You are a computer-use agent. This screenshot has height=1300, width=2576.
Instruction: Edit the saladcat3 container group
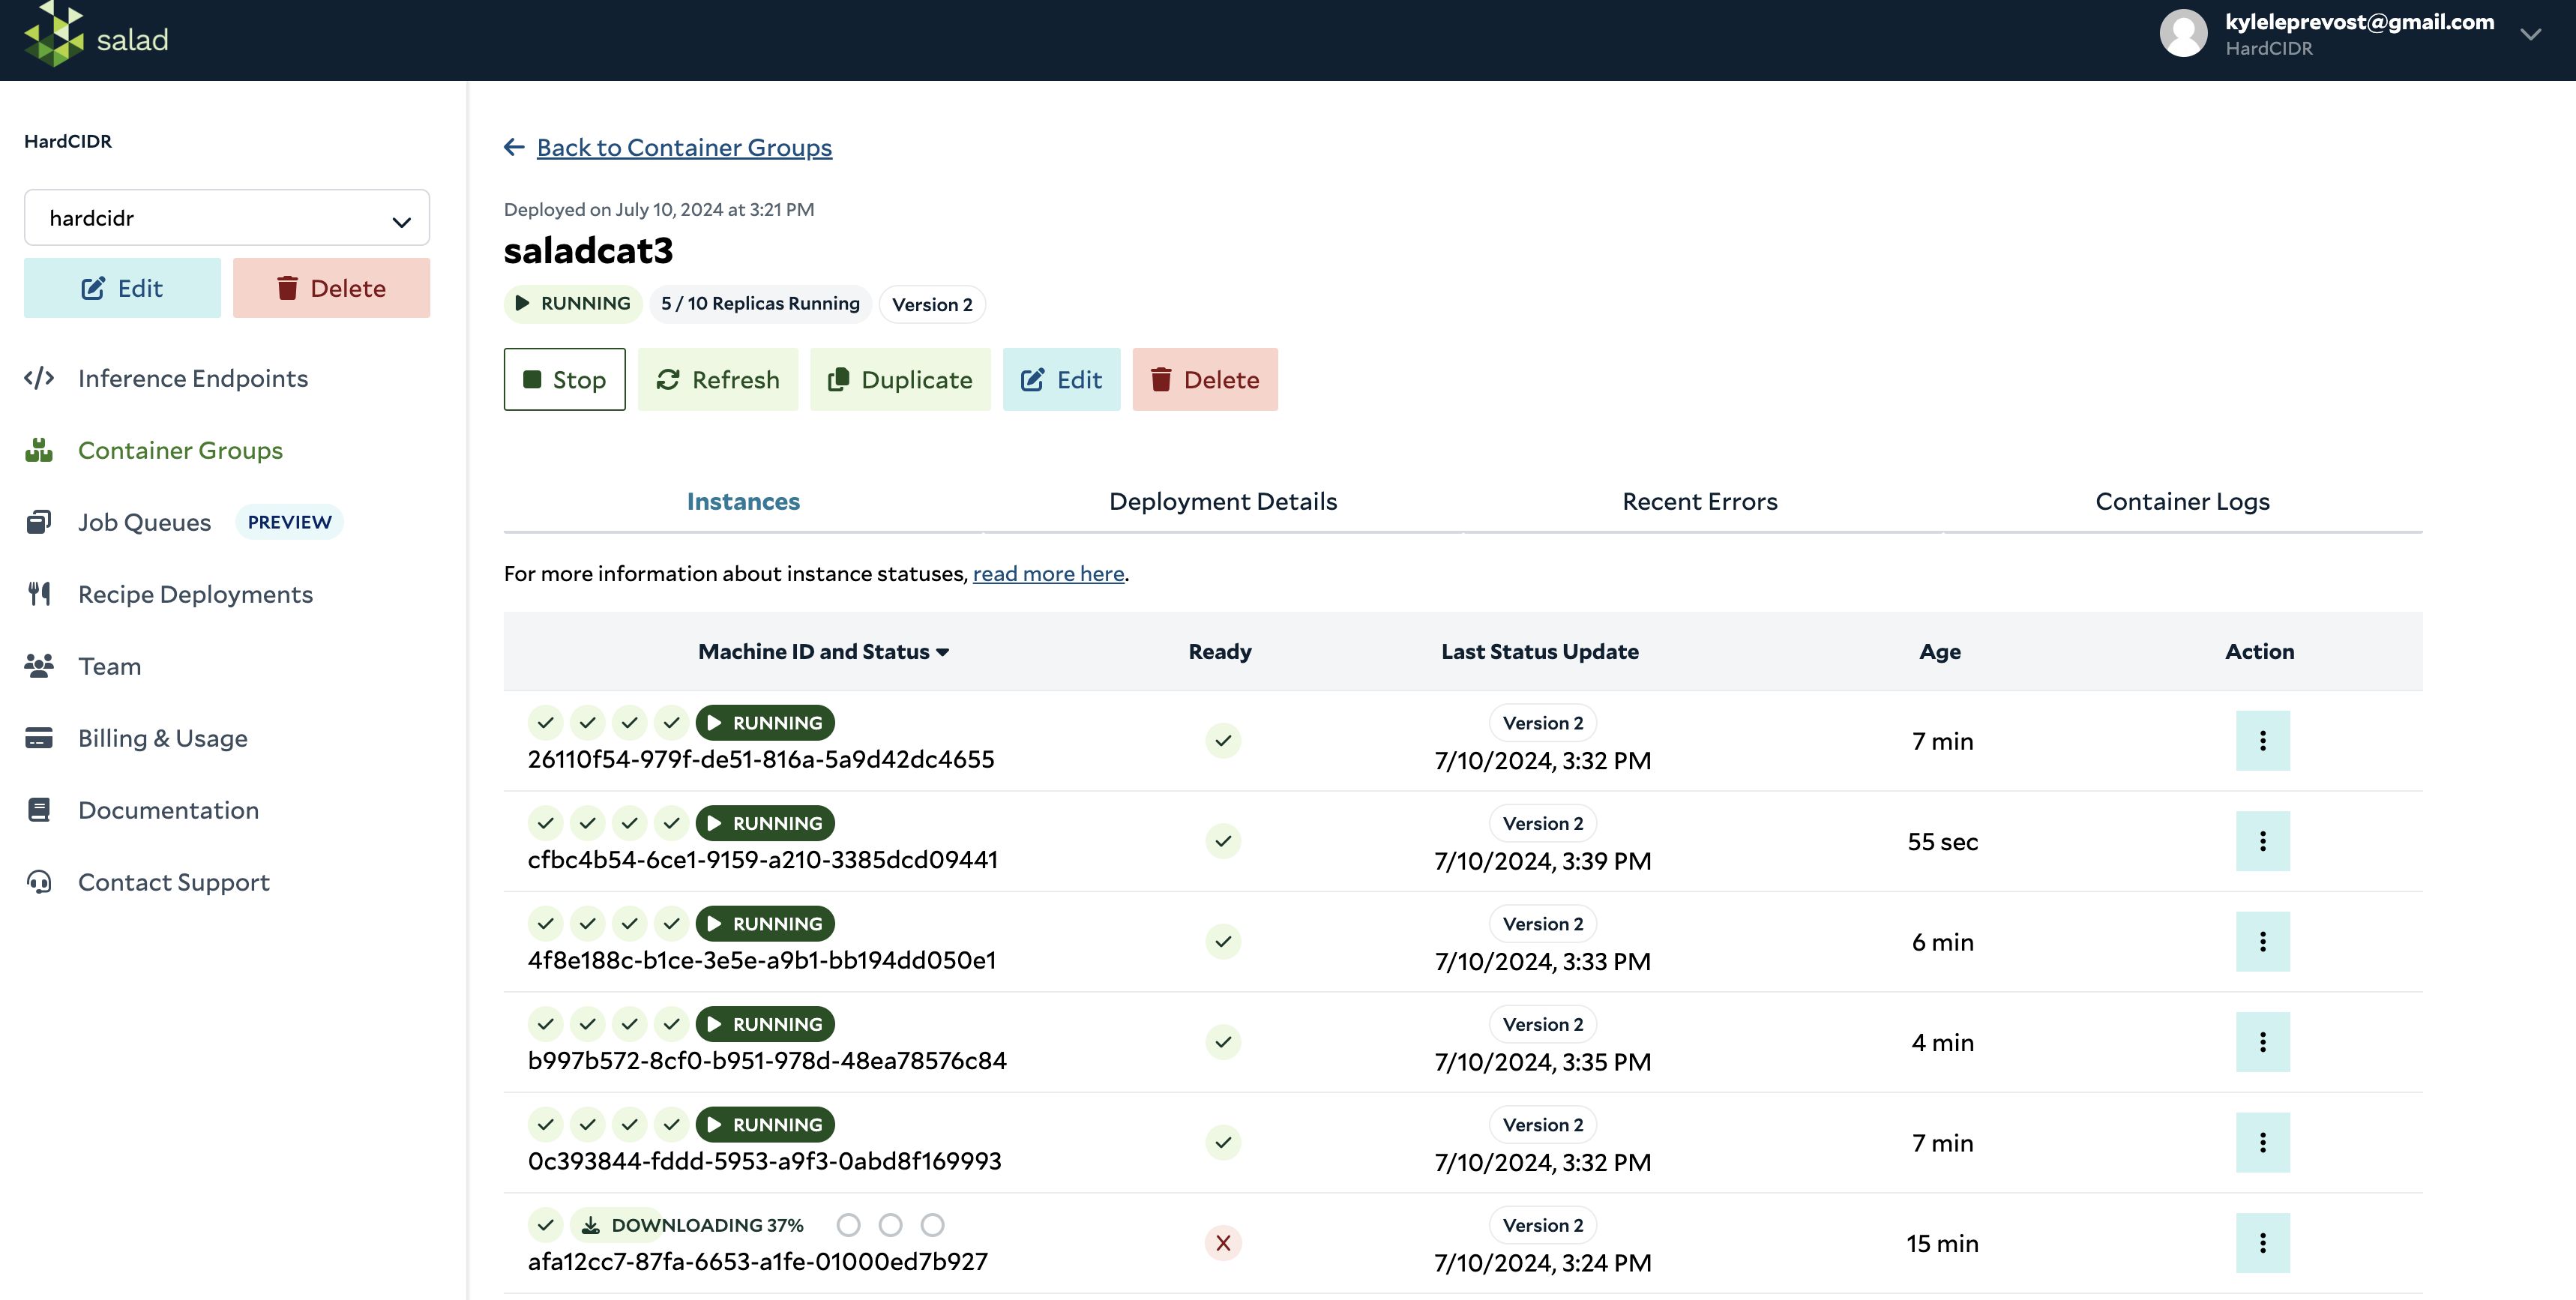[x=1061, y=379]
